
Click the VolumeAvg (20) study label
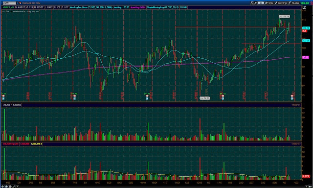[11, 144]
